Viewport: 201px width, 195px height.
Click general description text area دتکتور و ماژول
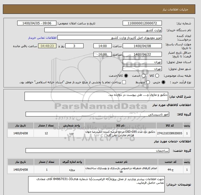click(x=96, y=96)
